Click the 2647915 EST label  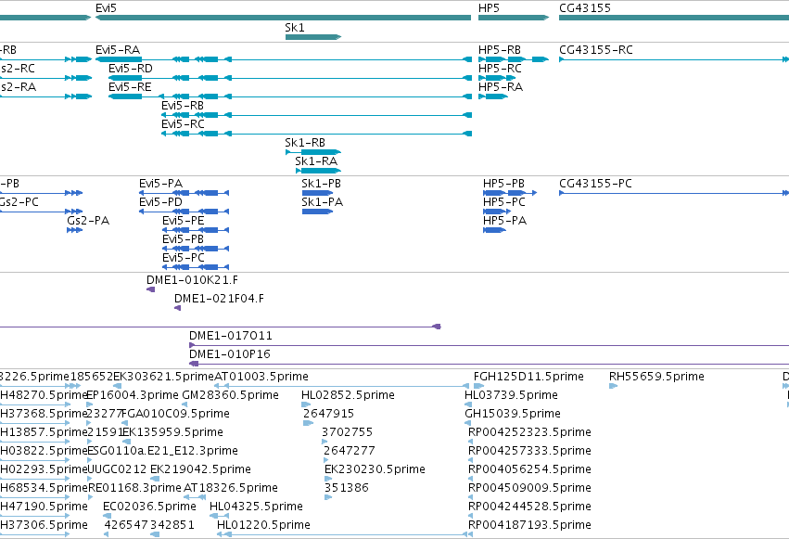pyautogui.click(x=328, y=414)
